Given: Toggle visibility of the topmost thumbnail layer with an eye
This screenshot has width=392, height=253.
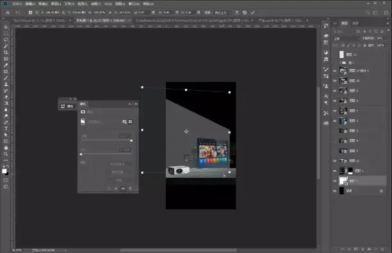Looking at the screenshot, I should click(x=335, y=71).
